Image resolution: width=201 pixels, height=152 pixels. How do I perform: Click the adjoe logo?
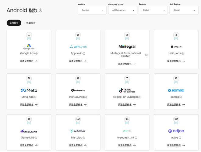[176, 131]
